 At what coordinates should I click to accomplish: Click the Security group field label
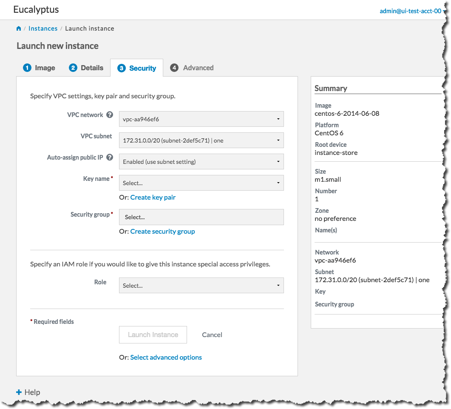coord(90,215)
